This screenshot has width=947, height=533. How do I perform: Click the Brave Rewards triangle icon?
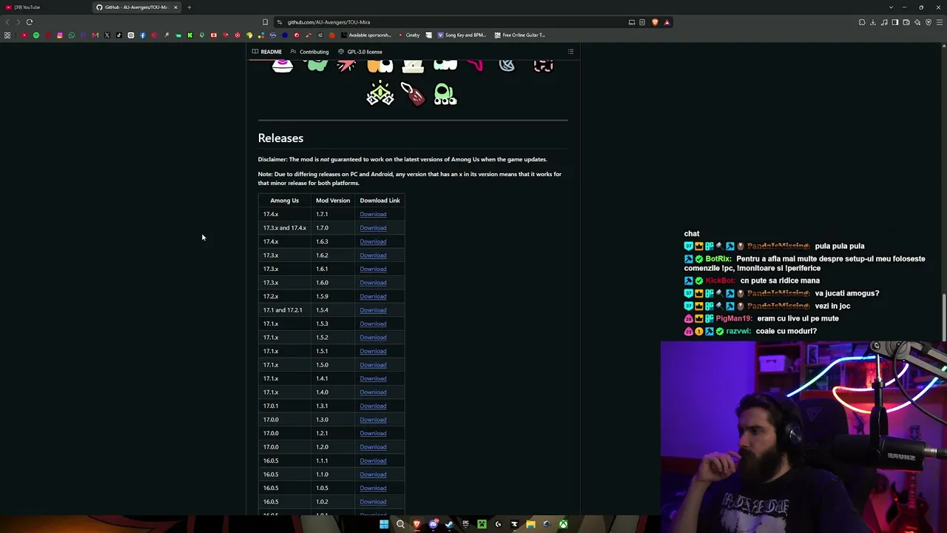point(667,22)
